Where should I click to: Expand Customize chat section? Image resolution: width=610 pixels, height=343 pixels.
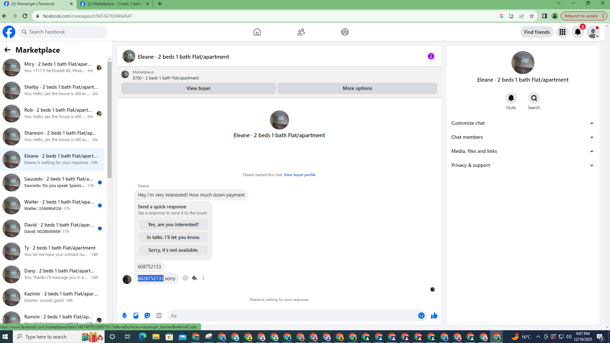click(x=523, y=123)
